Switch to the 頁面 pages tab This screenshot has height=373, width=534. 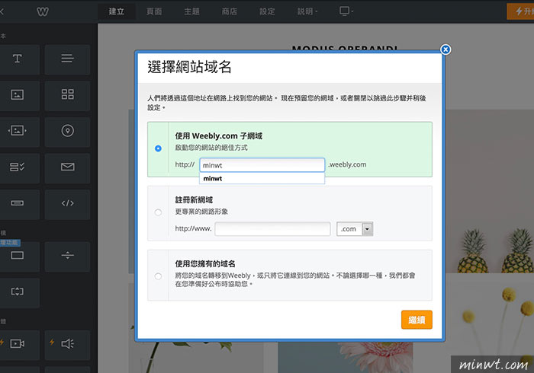154,11
